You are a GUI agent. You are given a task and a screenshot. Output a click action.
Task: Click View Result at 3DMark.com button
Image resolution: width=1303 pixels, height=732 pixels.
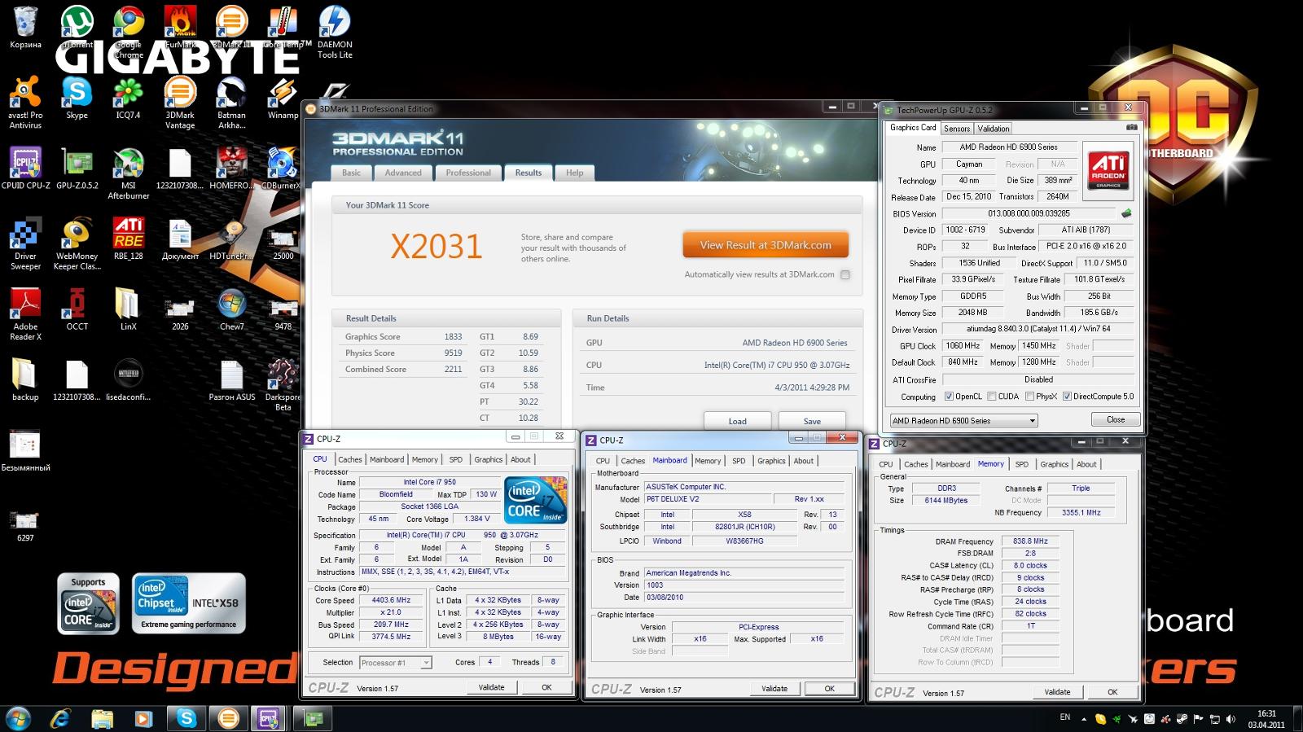(766, 245)
